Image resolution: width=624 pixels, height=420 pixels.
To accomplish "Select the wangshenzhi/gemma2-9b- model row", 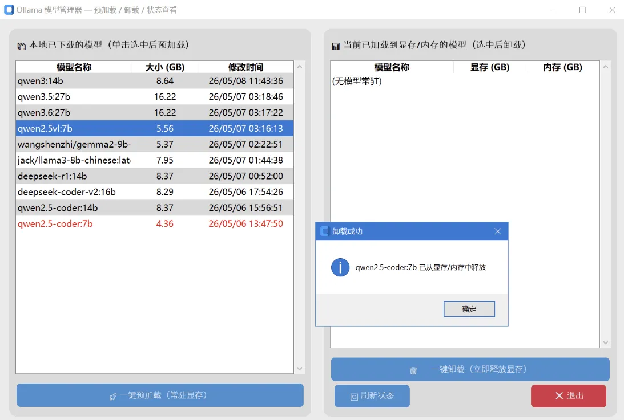I will pyautogui.click(x=155, y=144).
